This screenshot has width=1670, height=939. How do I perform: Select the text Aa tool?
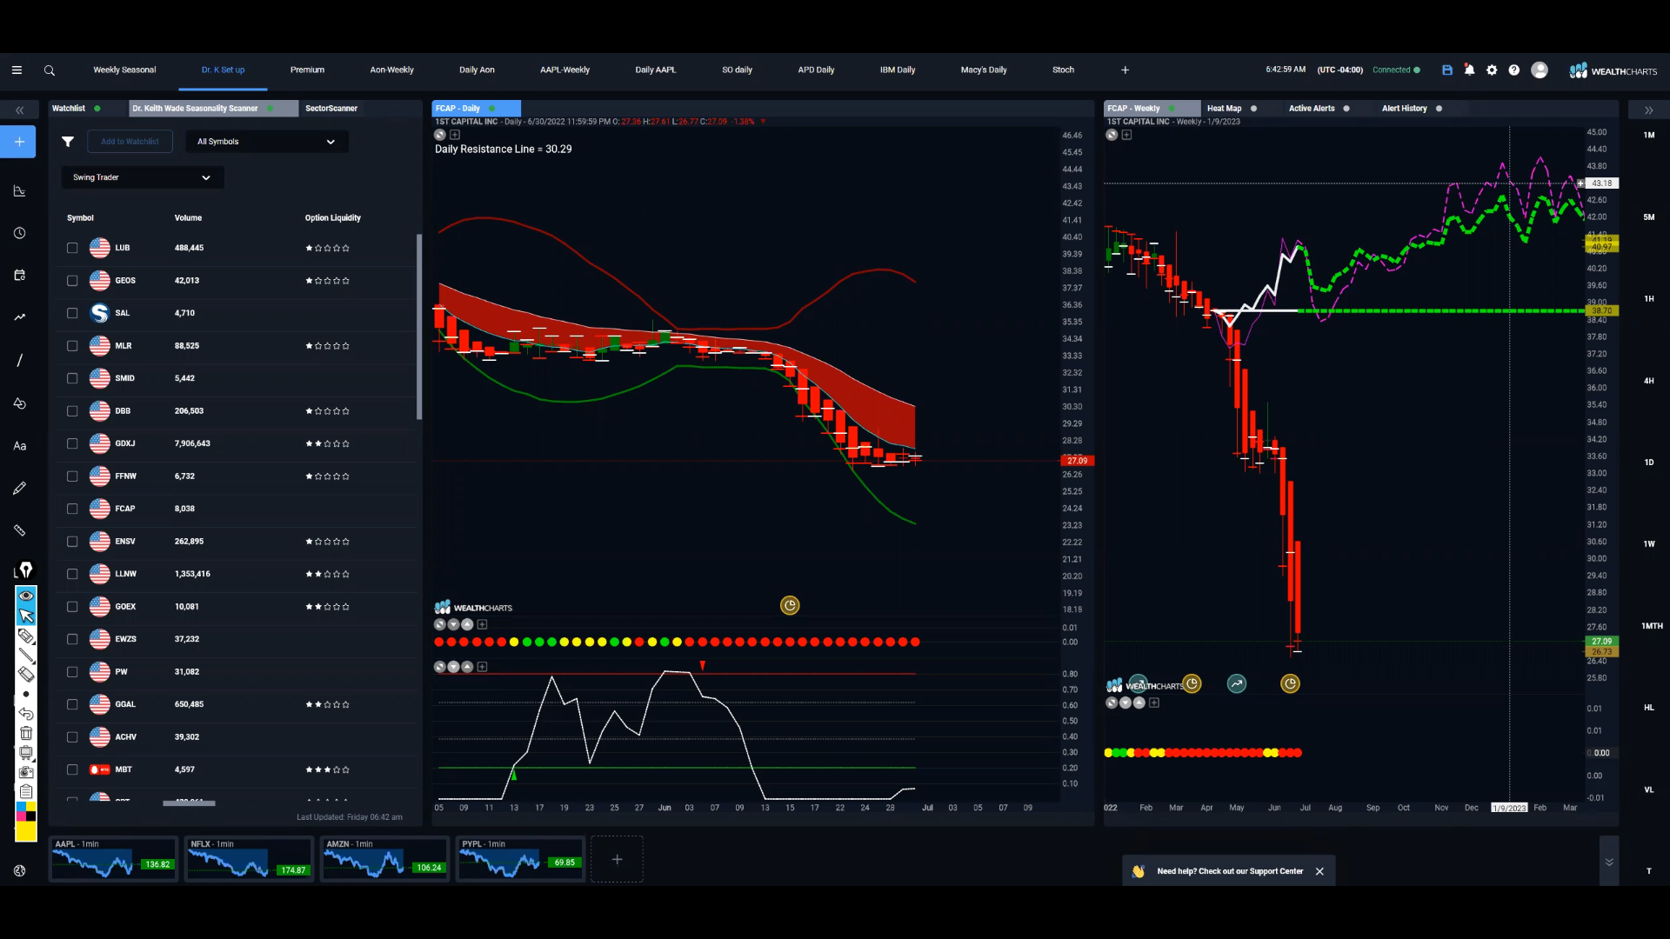click(x=19, y=446)
